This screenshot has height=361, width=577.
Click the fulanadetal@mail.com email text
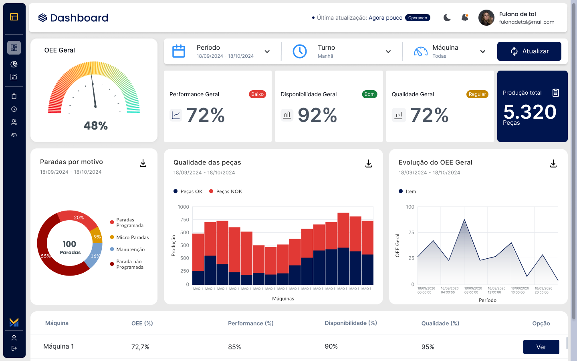527,22
